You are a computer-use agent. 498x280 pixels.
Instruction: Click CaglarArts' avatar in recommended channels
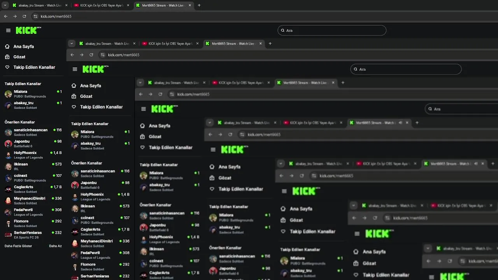(x=8, y=189)
